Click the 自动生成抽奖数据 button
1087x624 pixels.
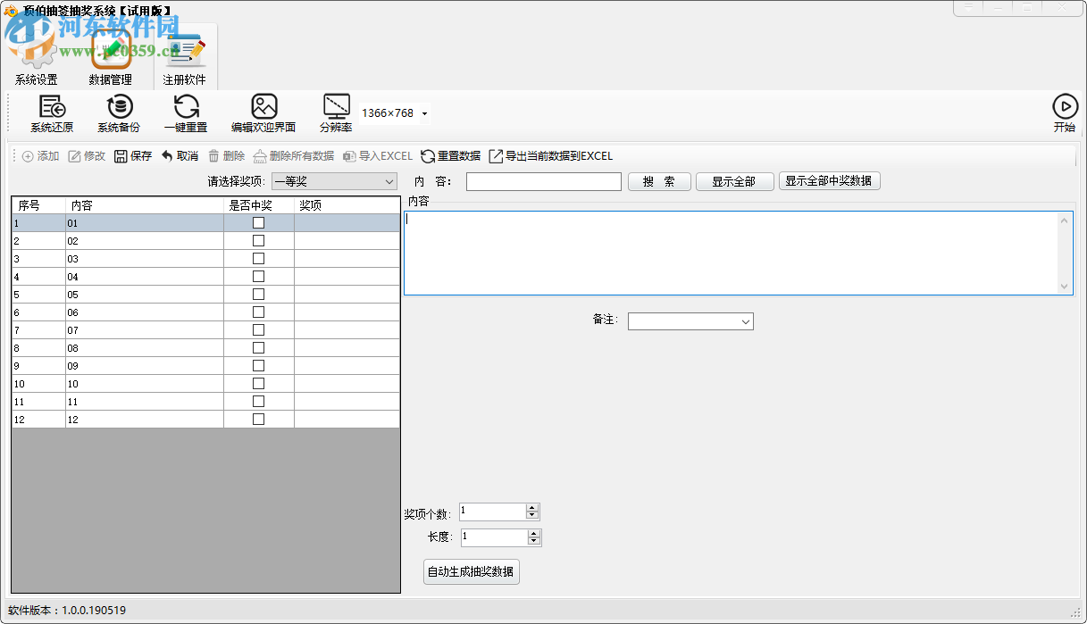[x=471, y=572]
